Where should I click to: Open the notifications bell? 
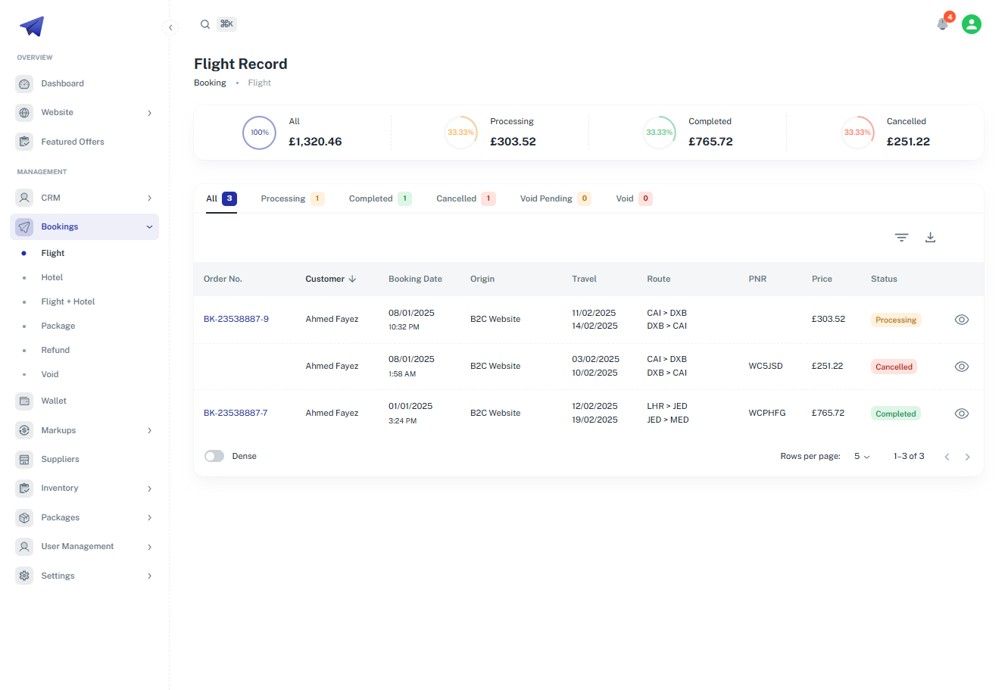tap(942, 24)
